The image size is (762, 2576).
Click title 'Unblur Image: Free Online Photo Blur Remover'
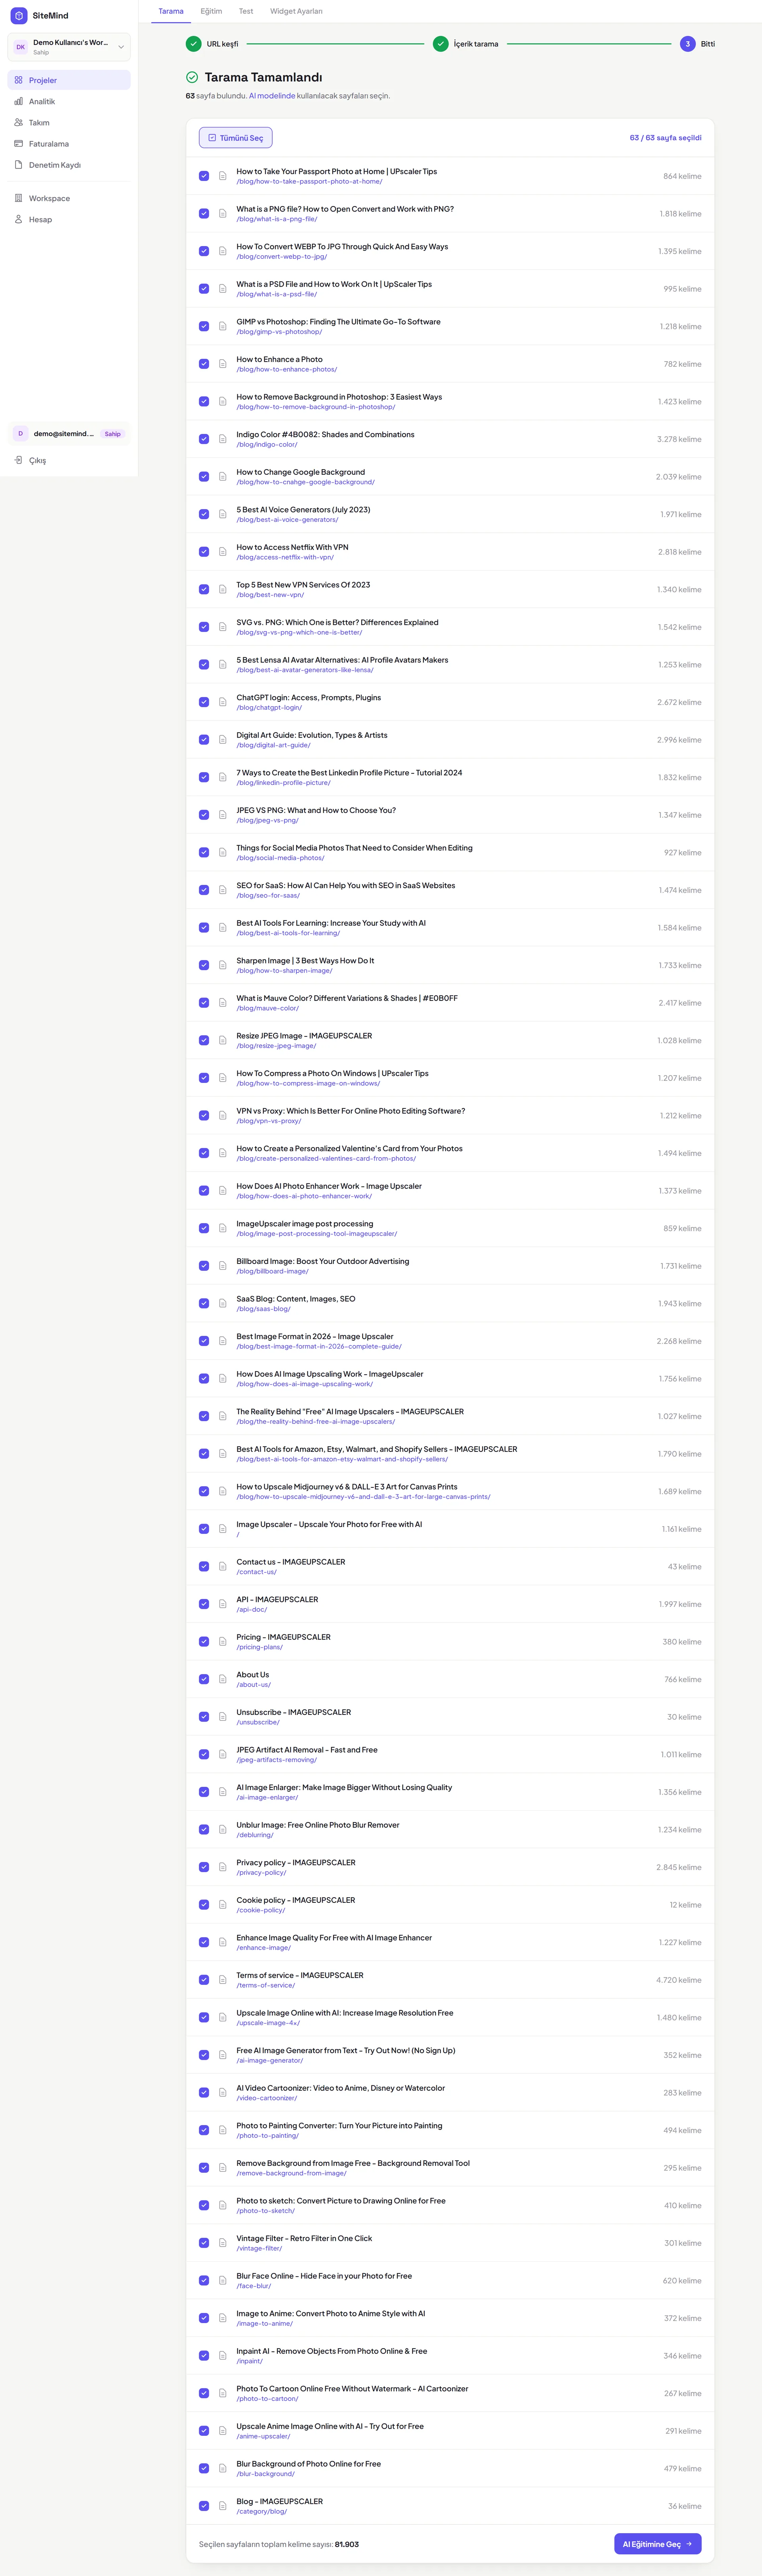coord(318,1825)
